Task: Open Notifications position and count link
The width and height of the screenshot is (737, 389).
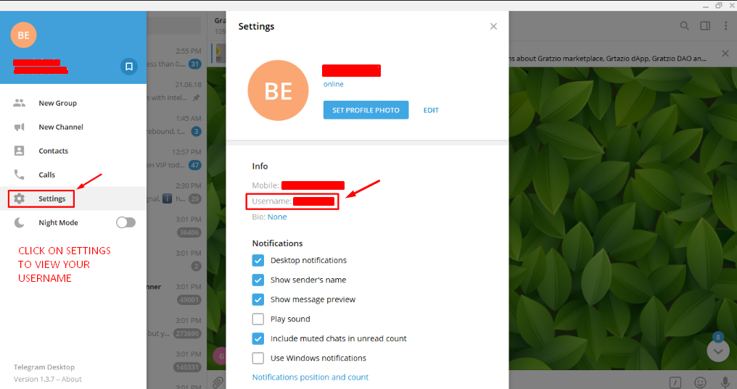Action: [x=310, y=377]
